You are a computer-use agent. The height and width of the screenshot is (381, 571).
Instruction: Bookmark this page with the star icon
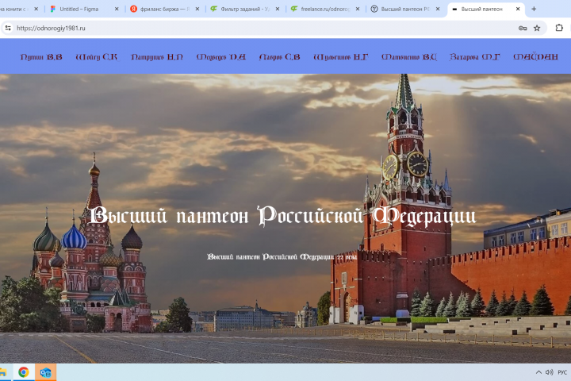coord(537,28)
